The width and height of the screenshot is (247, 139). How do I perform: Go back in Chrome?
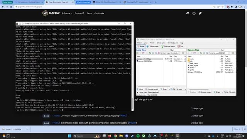3,7
